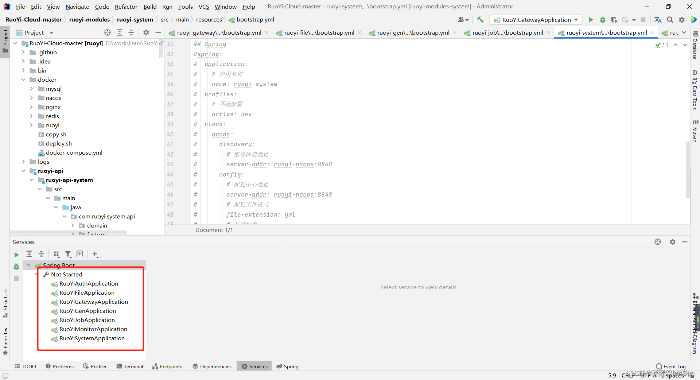The height and width of the screenshot is (380, 700).
Task: Open the Event Log
Action: coord(671,367)
